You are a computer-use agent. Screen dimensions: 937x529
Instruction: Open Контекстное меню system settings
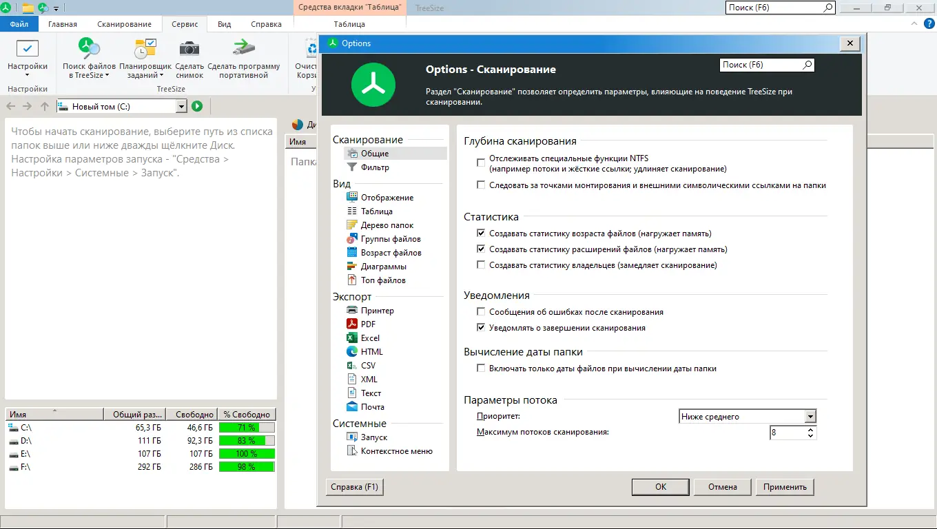[397, 451]
